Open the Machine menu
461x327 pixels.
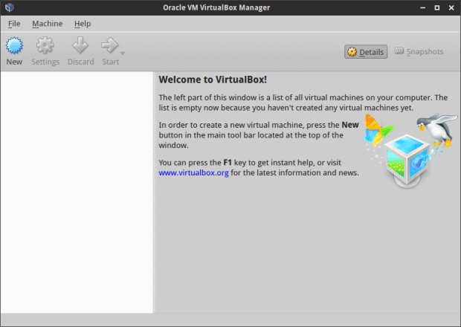[47, 24]
